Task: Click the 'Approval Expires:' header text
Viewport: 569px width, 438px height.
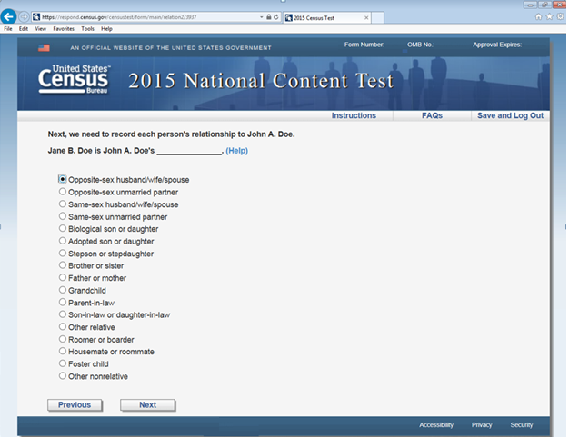Action: click(x=497, y=45)
